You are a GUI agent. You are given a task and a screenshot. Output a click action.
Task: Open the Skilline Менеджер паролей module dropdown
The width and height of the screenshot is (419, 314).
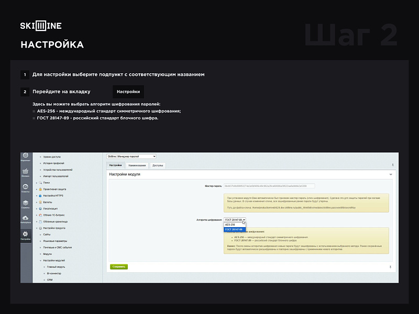tap(131, 156)
